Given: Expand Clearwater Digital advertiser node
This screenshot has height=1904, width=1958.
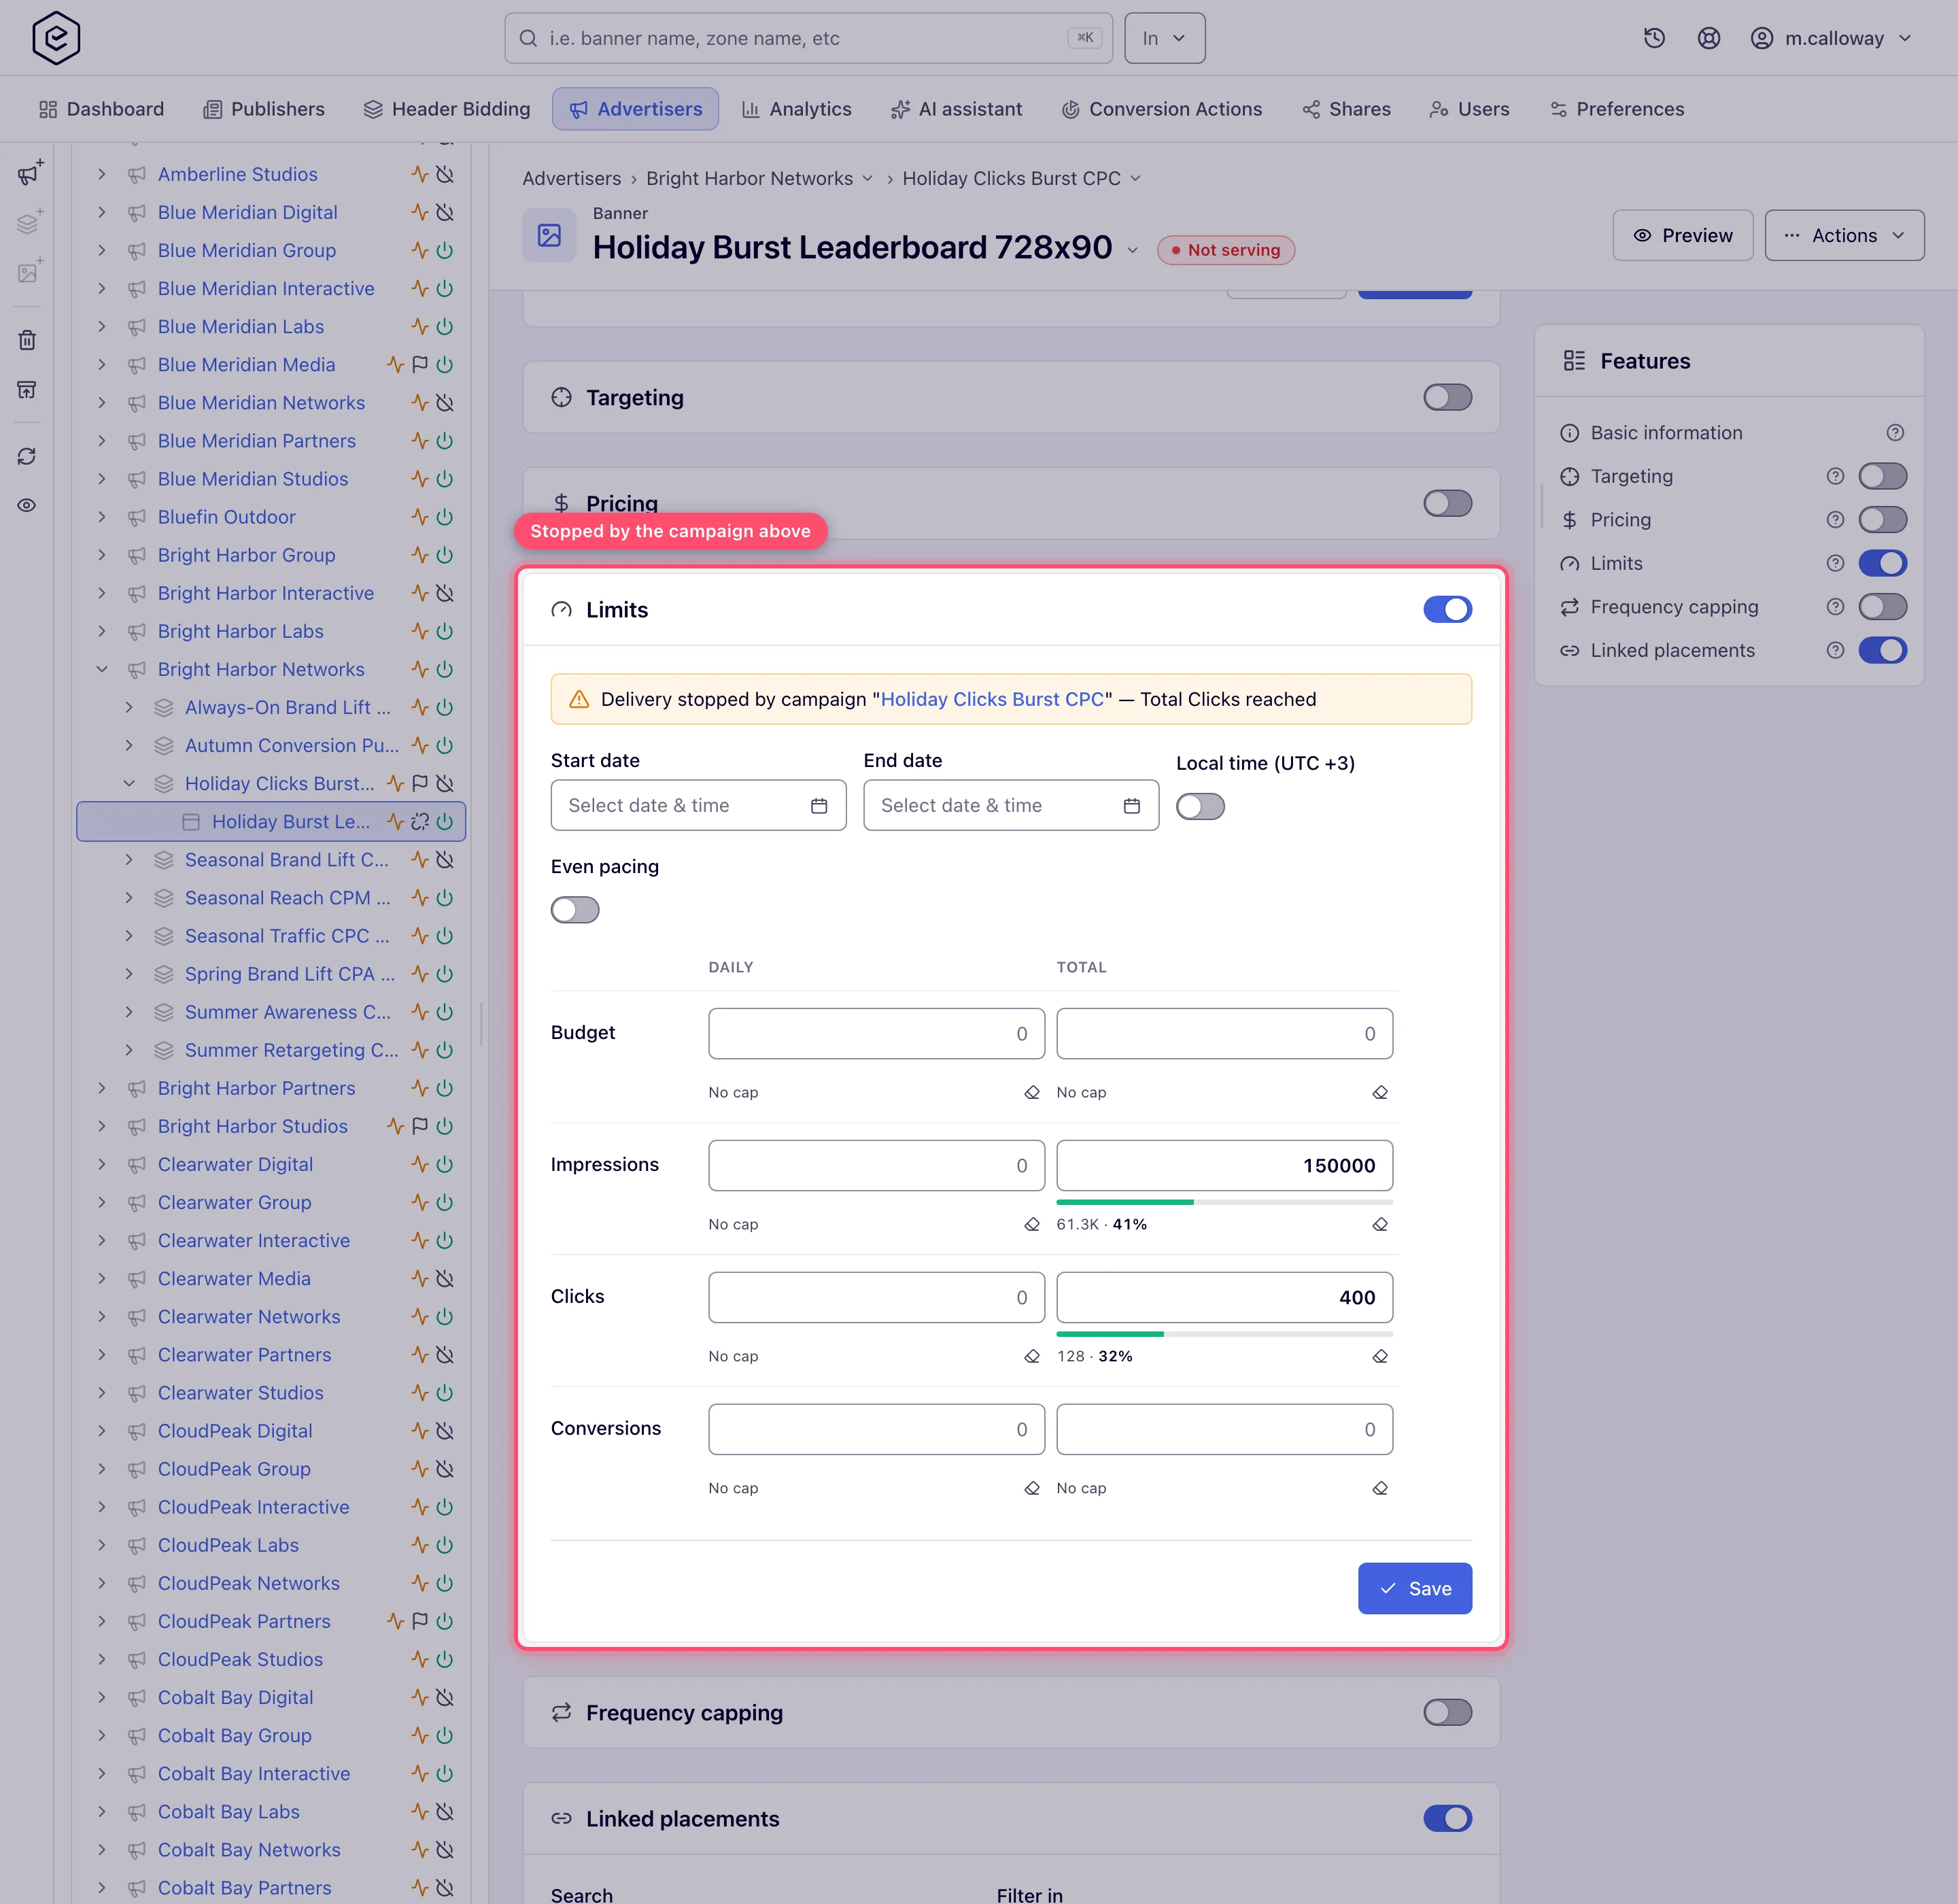Looking at the screenshot, I should tap(102, 1164).
